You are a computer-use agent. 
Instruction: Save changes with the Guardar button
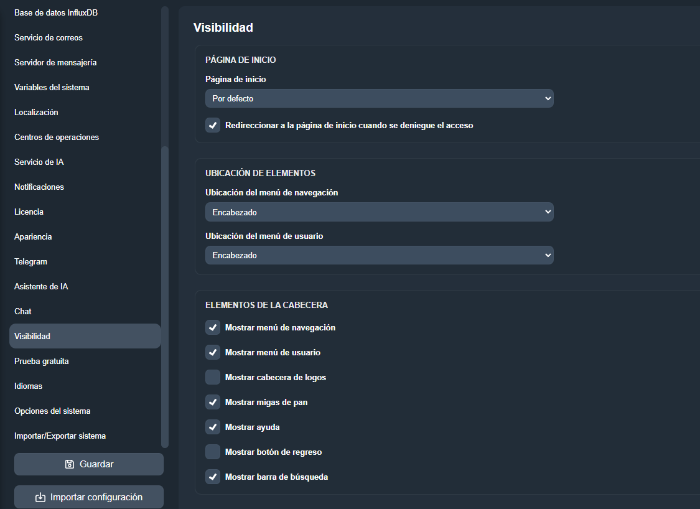coord(88,464)
